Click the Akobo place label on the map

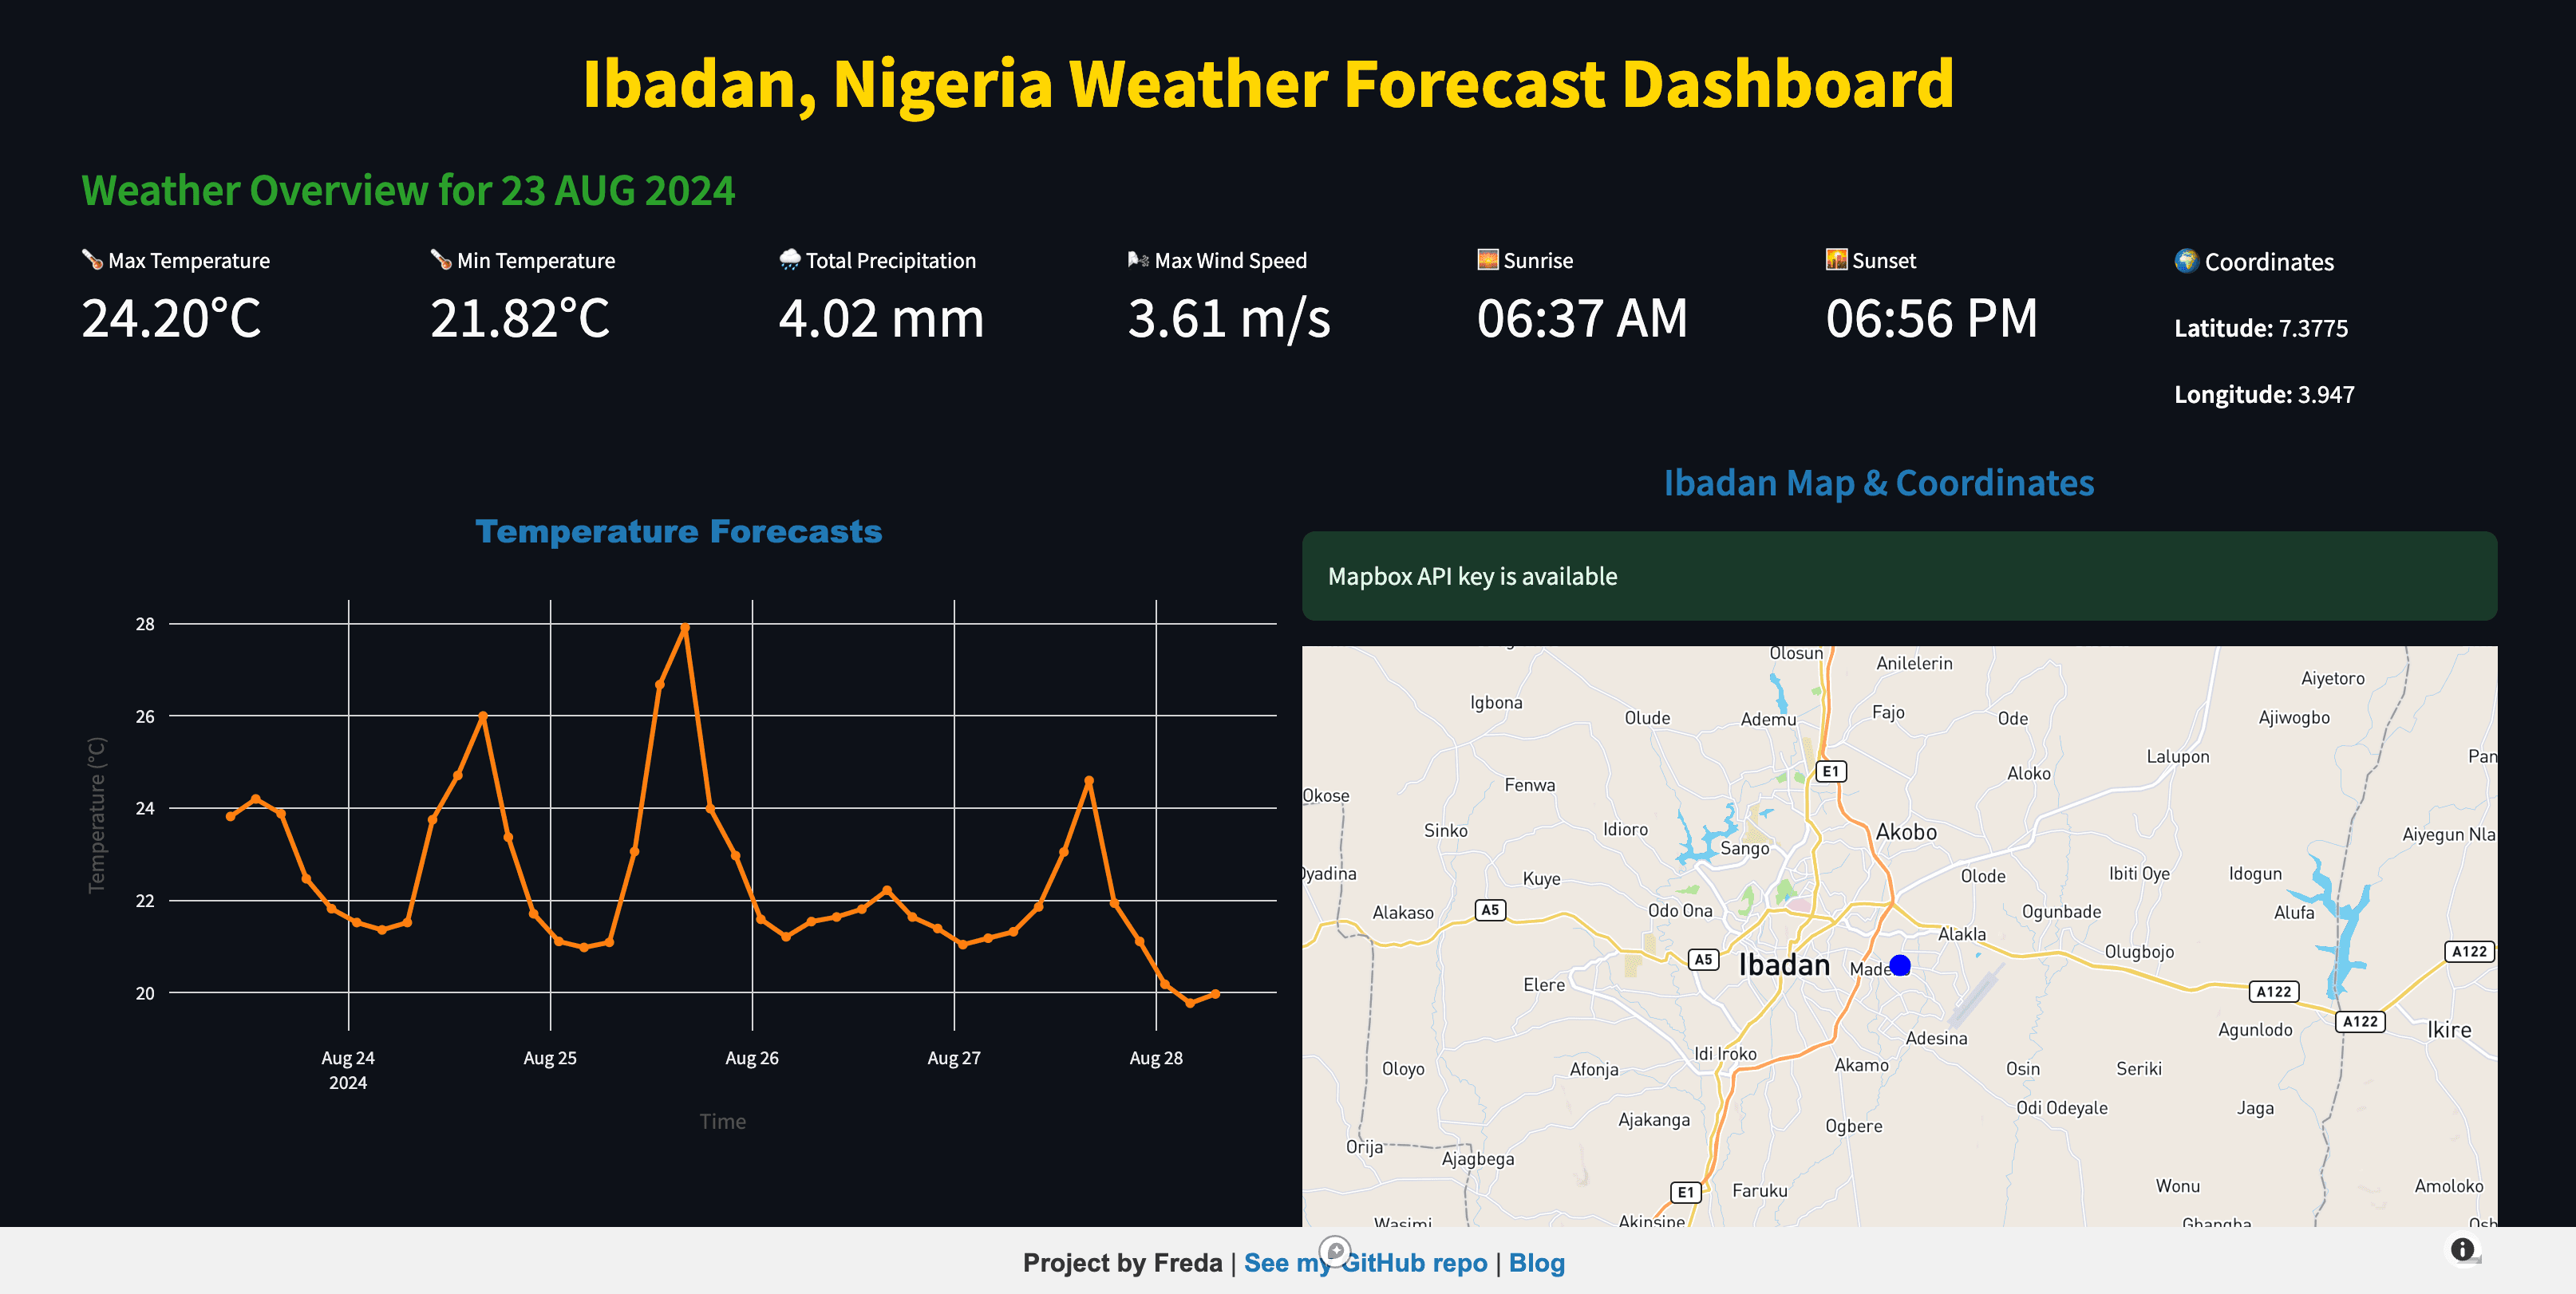point(1906,832)
